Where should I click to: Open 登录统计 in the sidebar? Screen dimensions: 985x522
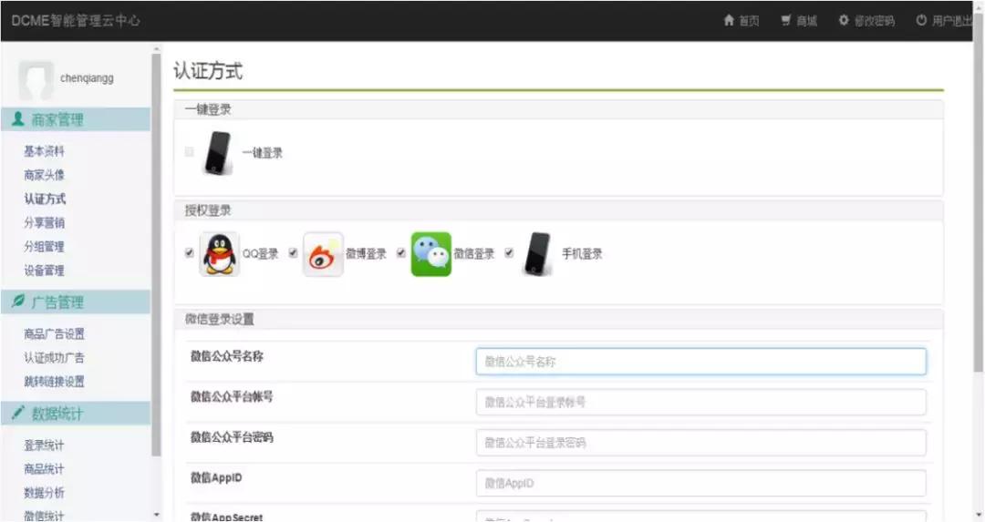tap(44, 445)
